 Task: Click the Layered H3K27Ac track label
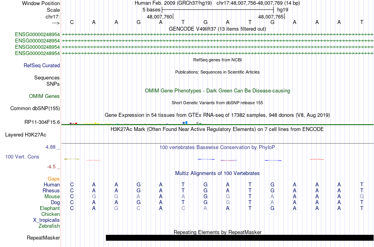click(x=26, y=135)
